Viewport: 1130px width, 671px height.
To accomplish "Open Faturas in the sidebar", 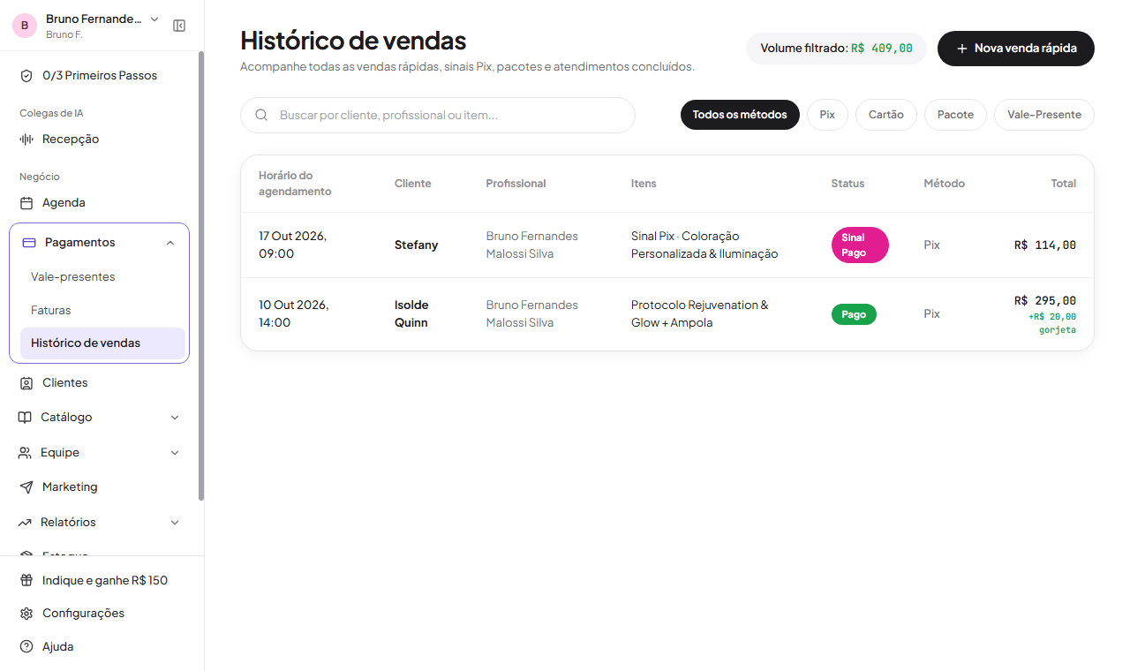I will pos(102,311).
